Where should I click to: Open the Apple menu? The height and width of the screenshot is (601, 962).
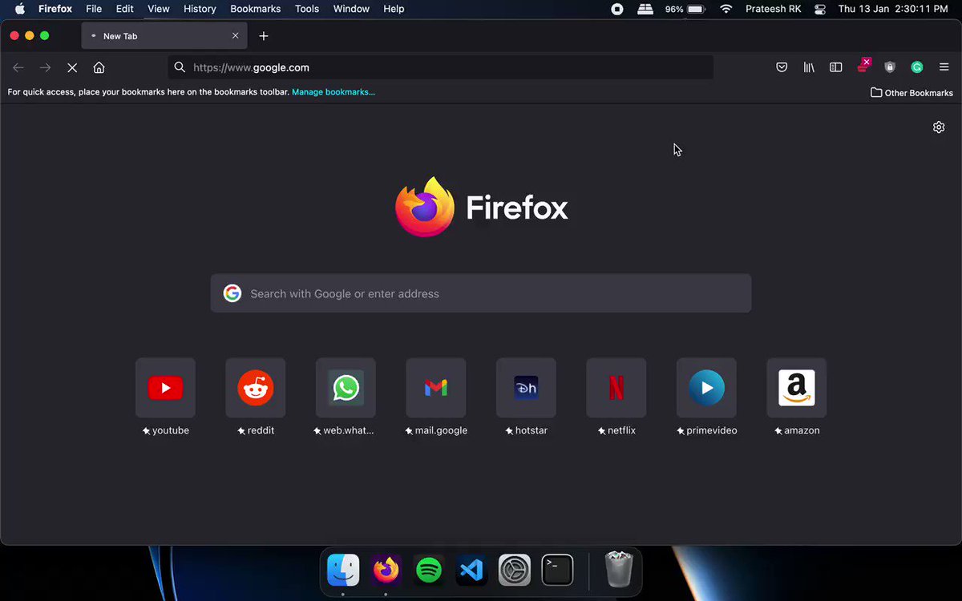(20, 9)
